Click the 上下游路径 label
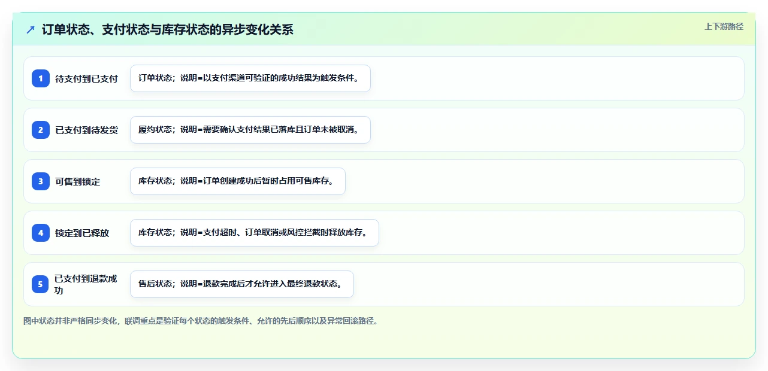Screen dimensions: 768x371 click(724, 26)
